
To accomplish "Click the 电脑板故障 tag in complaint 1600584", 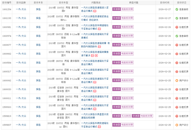I will pyautogui.click(x=127, y=63).
